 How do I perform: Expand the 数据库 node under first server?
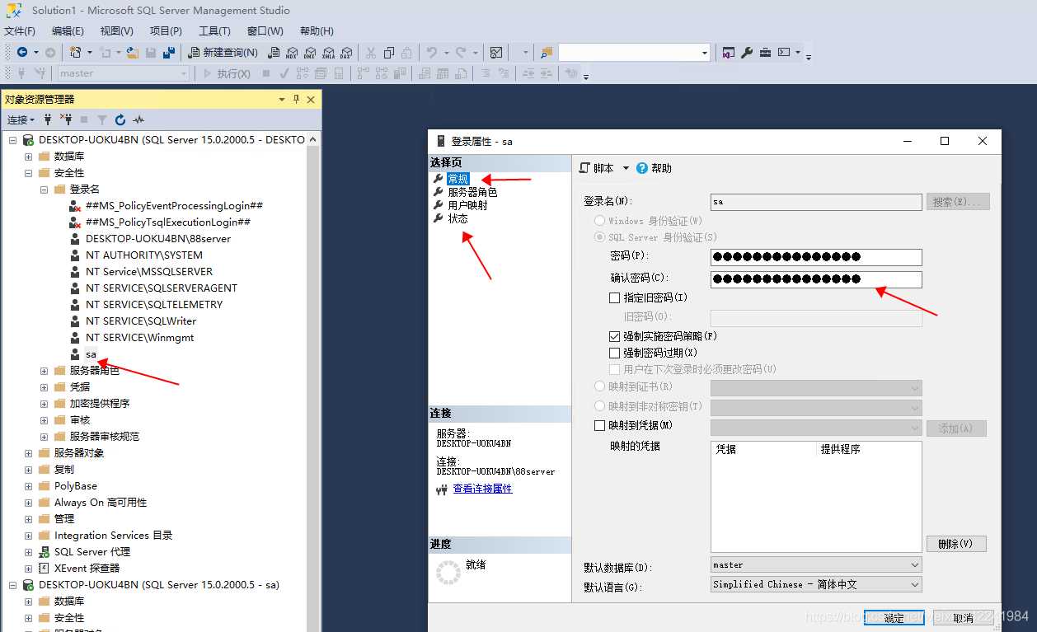pyautogui.click(x=29, y=157)
